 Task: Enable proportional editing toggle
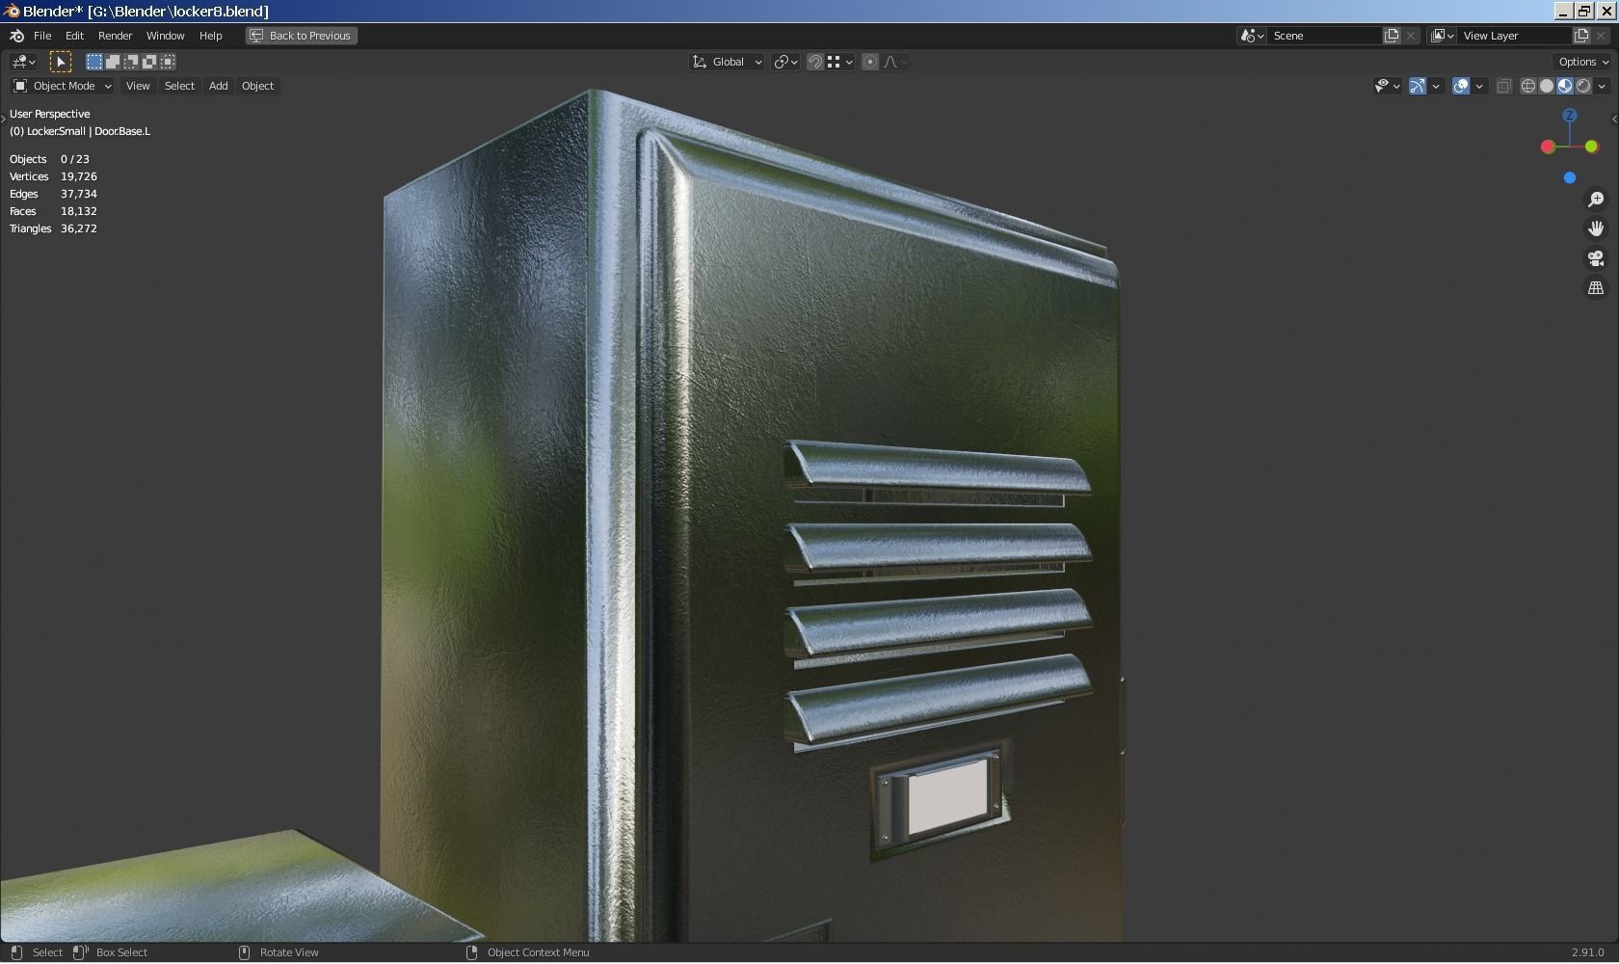click(x=868, y=61)
